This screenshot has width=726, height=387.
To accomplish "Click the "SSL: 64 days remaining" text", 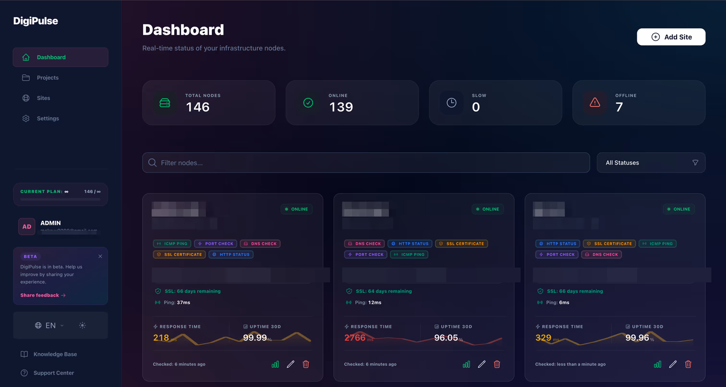I will click(x=384, y=291).
